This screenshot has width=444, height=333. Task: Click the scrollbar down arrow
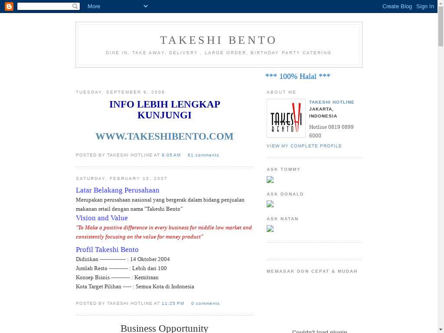441,329
